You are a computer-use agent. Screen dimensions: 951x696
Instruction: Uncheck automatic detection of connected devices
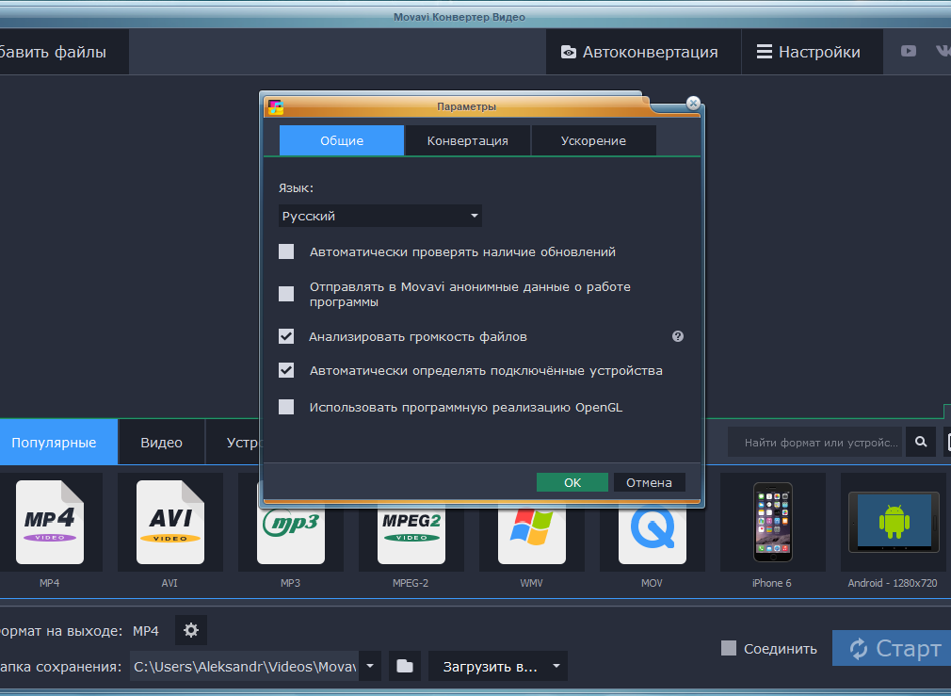[x=286, y=370]
